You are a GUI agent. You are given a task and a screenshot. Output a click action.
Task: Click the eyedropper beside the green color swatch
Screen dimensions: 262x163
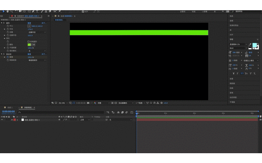(x=34, y=45)
